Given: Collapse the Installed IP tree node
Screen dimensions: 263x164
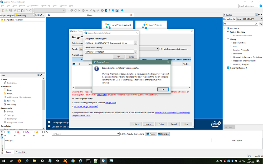Looking at the screenshot, I should coord(225,28).
